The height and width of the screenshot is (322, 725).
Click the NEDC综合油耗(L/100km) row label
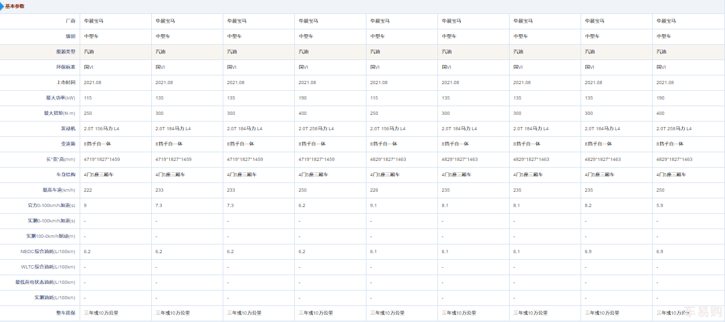(x=48, y=251)
